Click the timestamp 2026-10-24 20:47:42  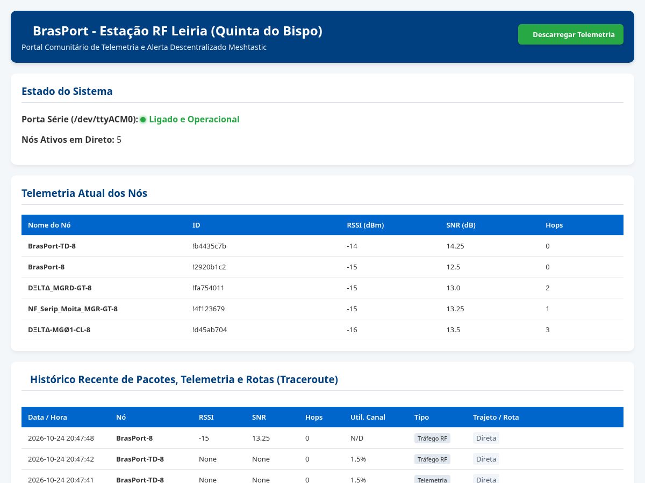[61, 459]
